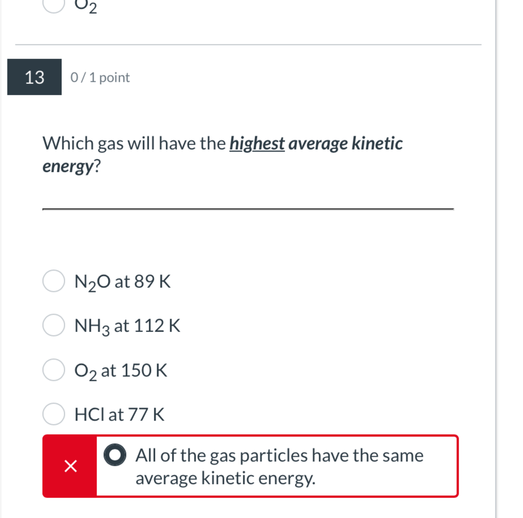Image resolution: width=523 pixels, height=518 pixels.
Task: Pick HCl at 77 K option
Action: (x=54, y=414)
